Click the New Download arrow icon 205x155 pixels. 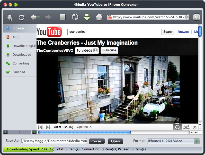point(10,18)
